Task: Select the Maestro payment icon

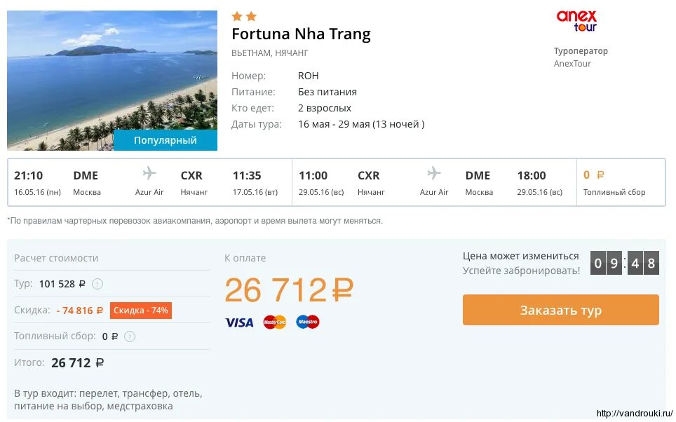Action: tap(307, 322)
